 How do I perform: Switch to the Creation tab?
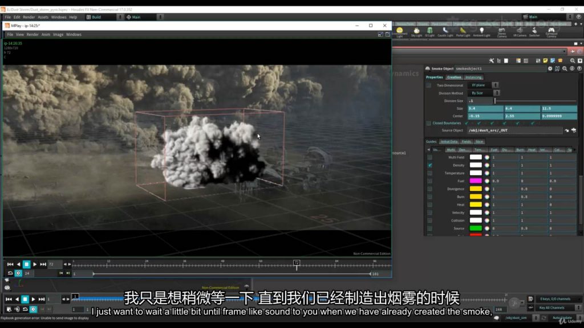pos(454,77)
